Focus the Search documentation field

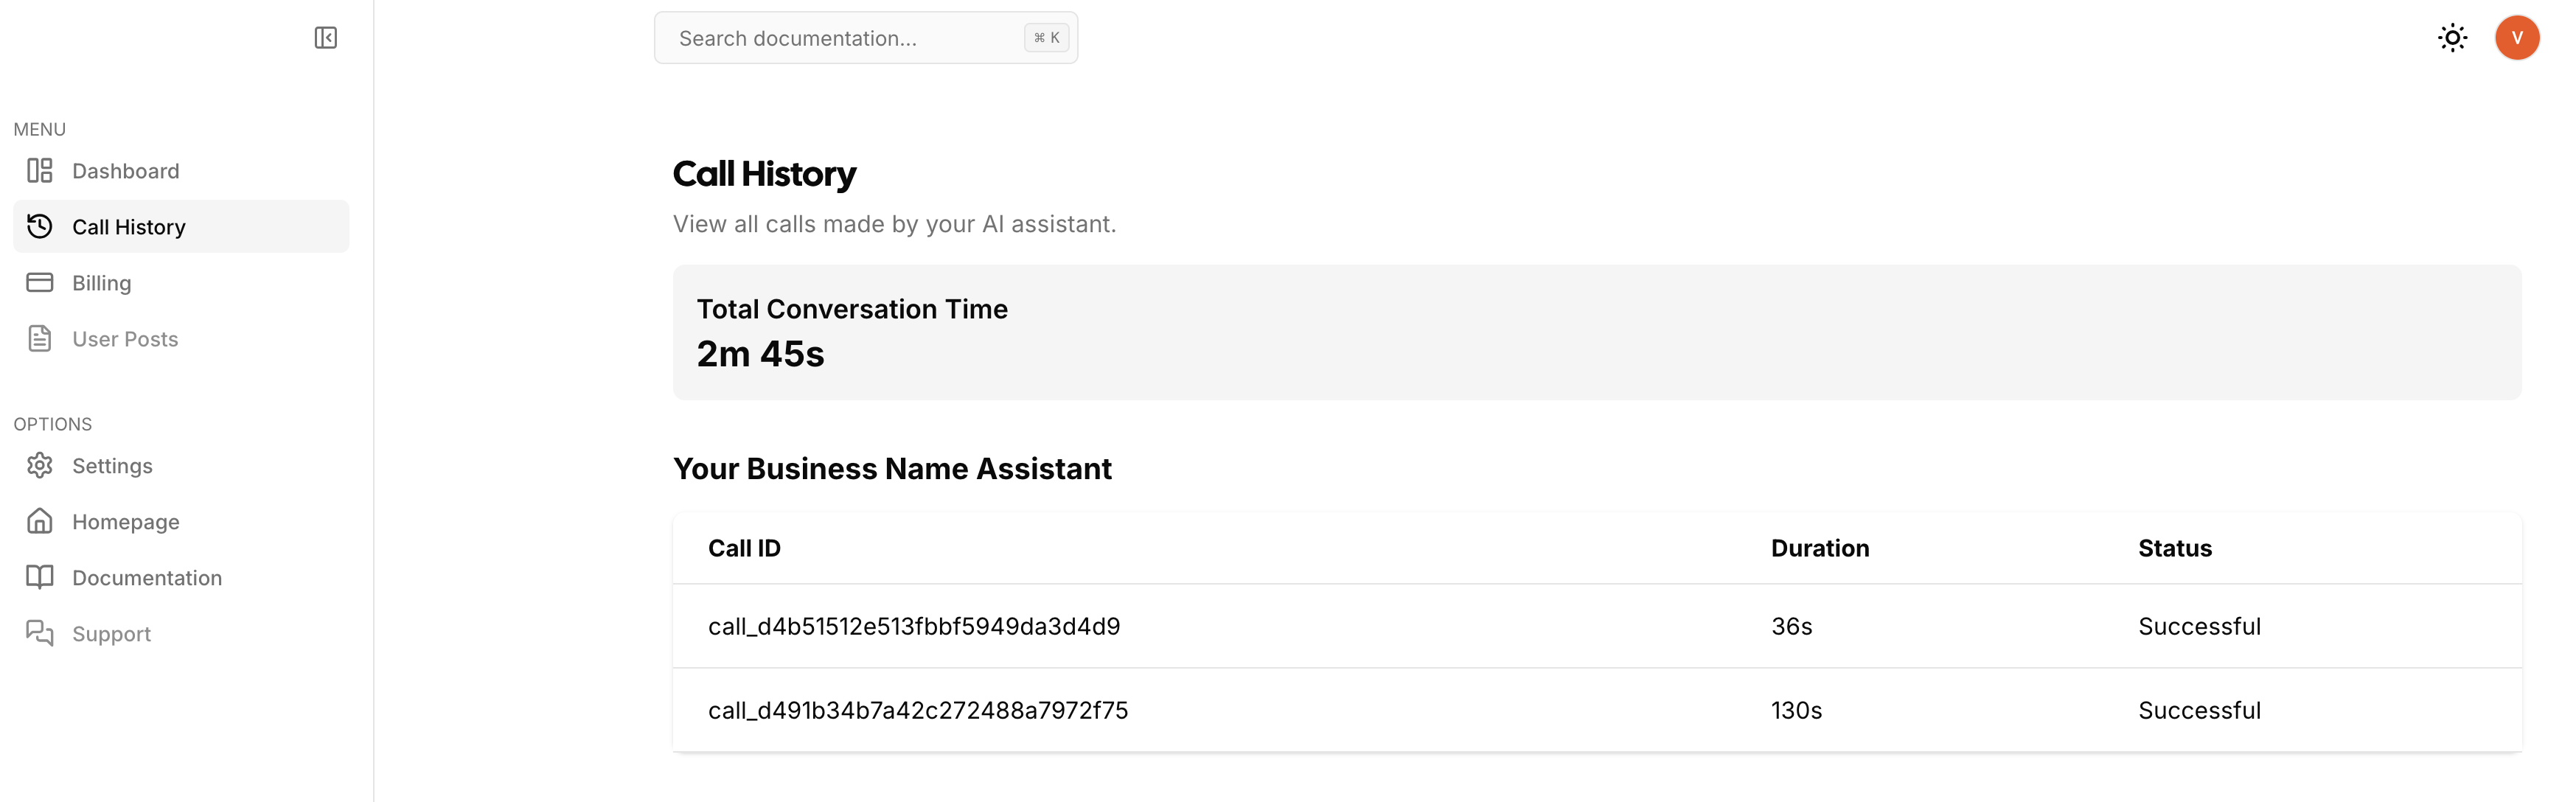click(866, 38)
